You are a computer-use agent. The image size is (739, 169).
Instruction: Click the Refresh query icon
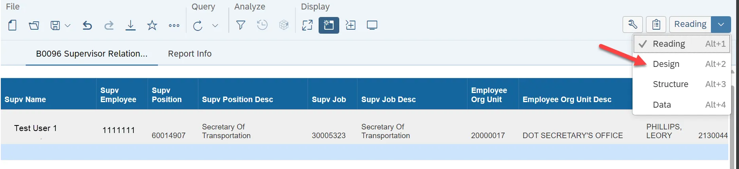pyautogui.click(x=198, y=25)
